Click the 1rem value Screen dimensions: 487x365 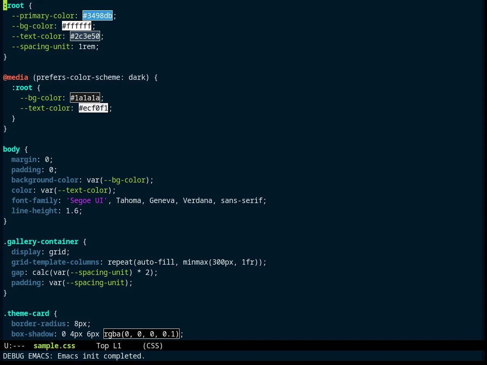pos(87,46)
